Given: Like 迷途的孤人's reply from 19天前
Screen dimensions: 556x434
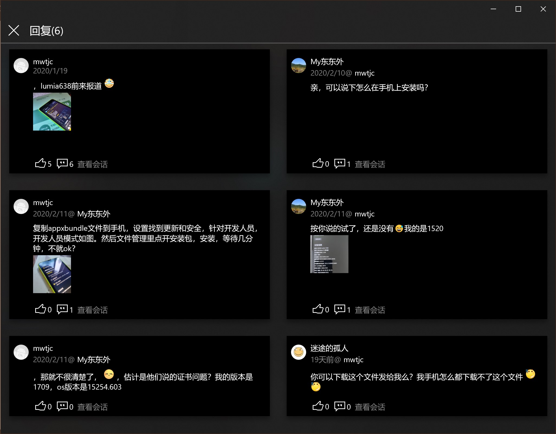Looking at the screenshot, I should tap(318, 406).
